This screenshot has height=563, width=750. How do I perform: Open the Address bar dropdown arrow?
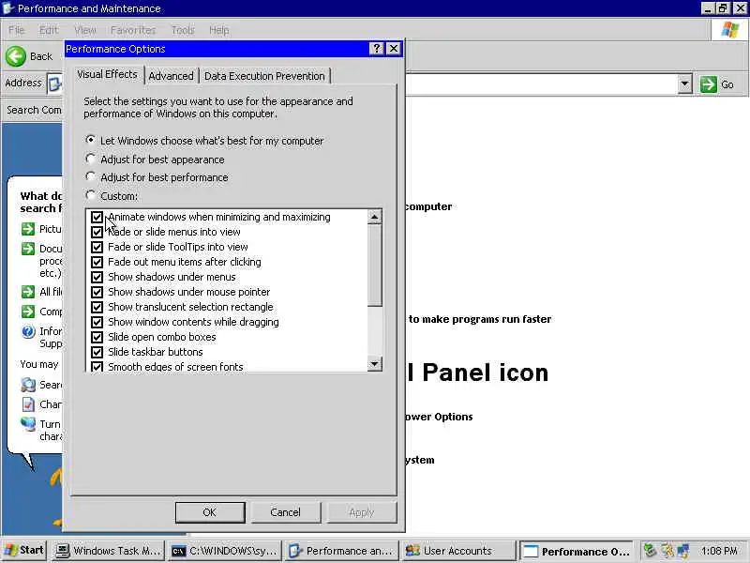click(684, 84)
